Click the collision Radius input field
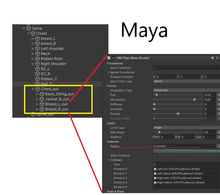 point(184,146)
